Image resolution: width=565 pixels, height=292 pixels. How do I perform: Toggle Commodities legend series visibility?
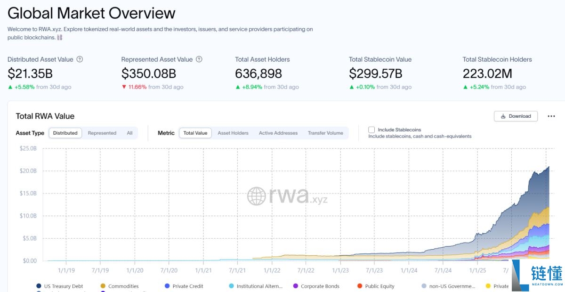(120, 286)
